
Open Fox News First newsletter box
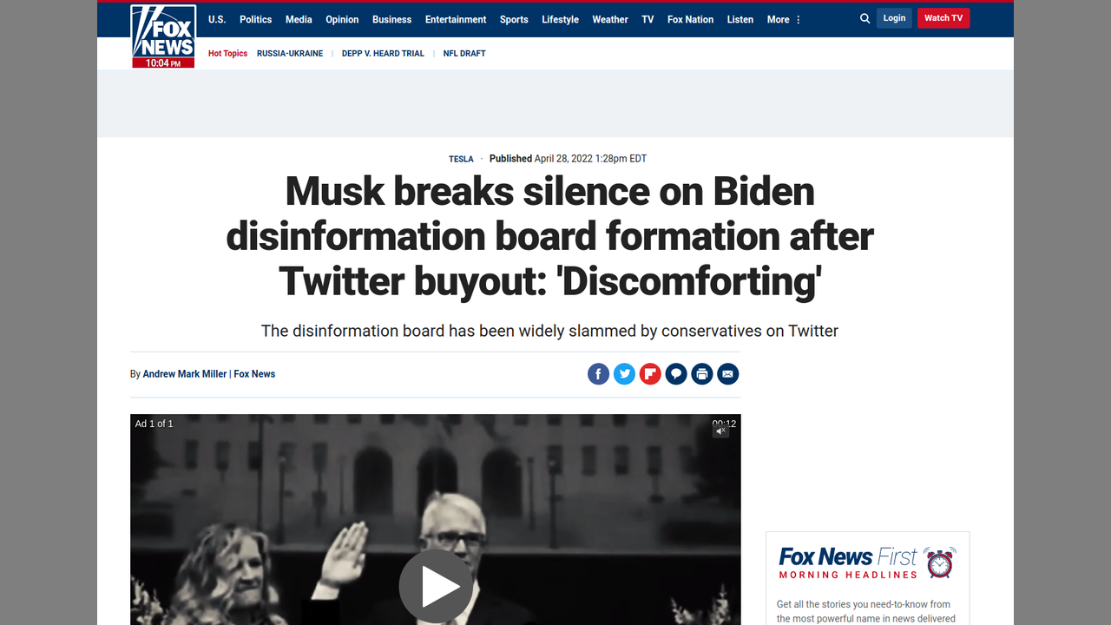pyautogui.click(x=867, y=577)
